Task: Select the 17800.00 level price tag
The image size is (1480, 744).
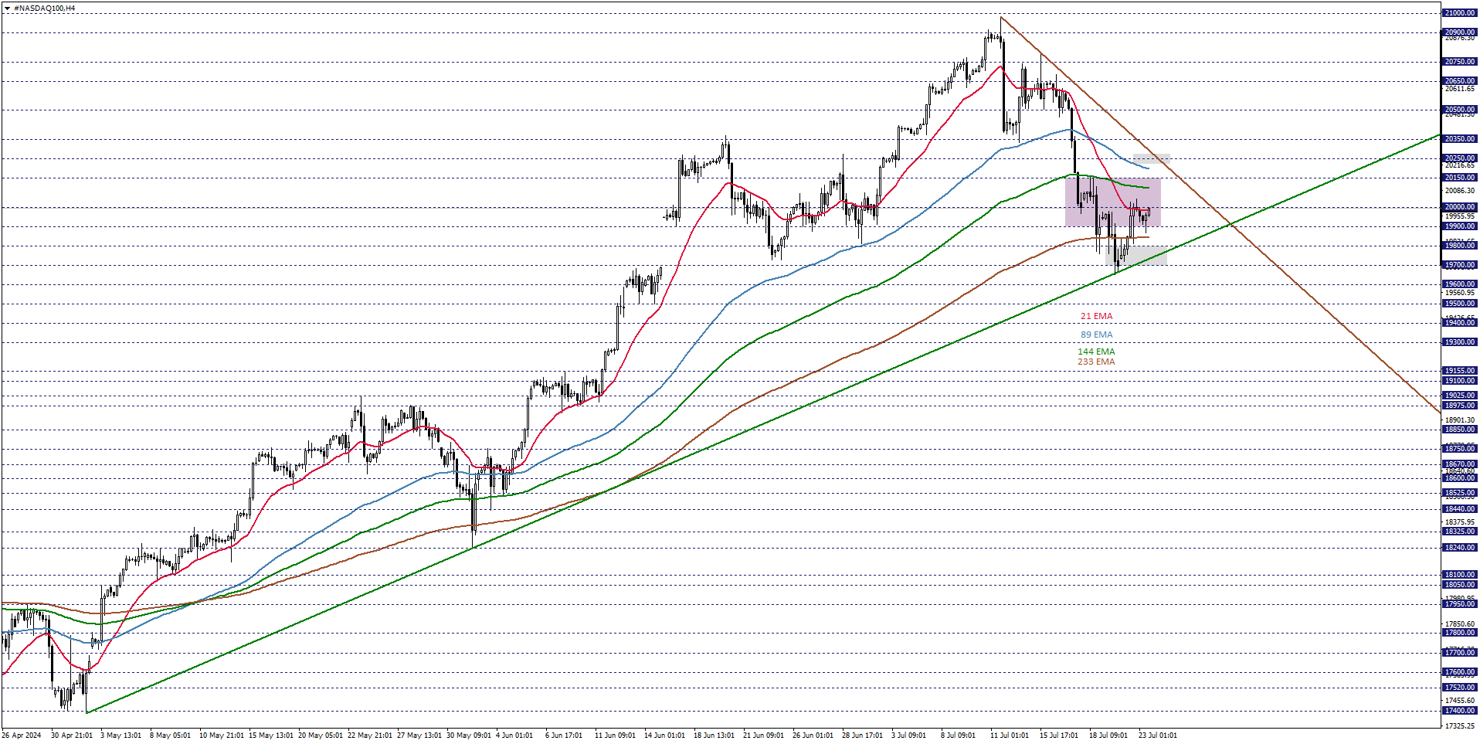Action: pos(1459,633)
